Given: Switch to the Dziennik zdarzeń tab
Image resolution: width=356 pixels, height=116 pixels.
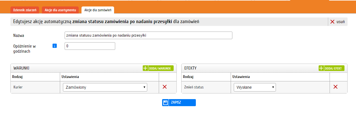Looking at the screenshot, I should tap(25, 10).
